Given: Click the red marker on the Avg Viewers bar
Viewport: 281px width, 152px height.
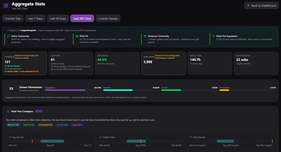Looking at the screenshot, I should click(32, 141).
